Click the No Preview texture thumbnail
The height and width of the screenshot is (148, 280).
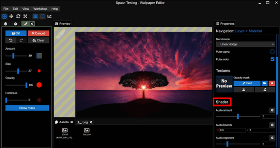tap(224, 84)
